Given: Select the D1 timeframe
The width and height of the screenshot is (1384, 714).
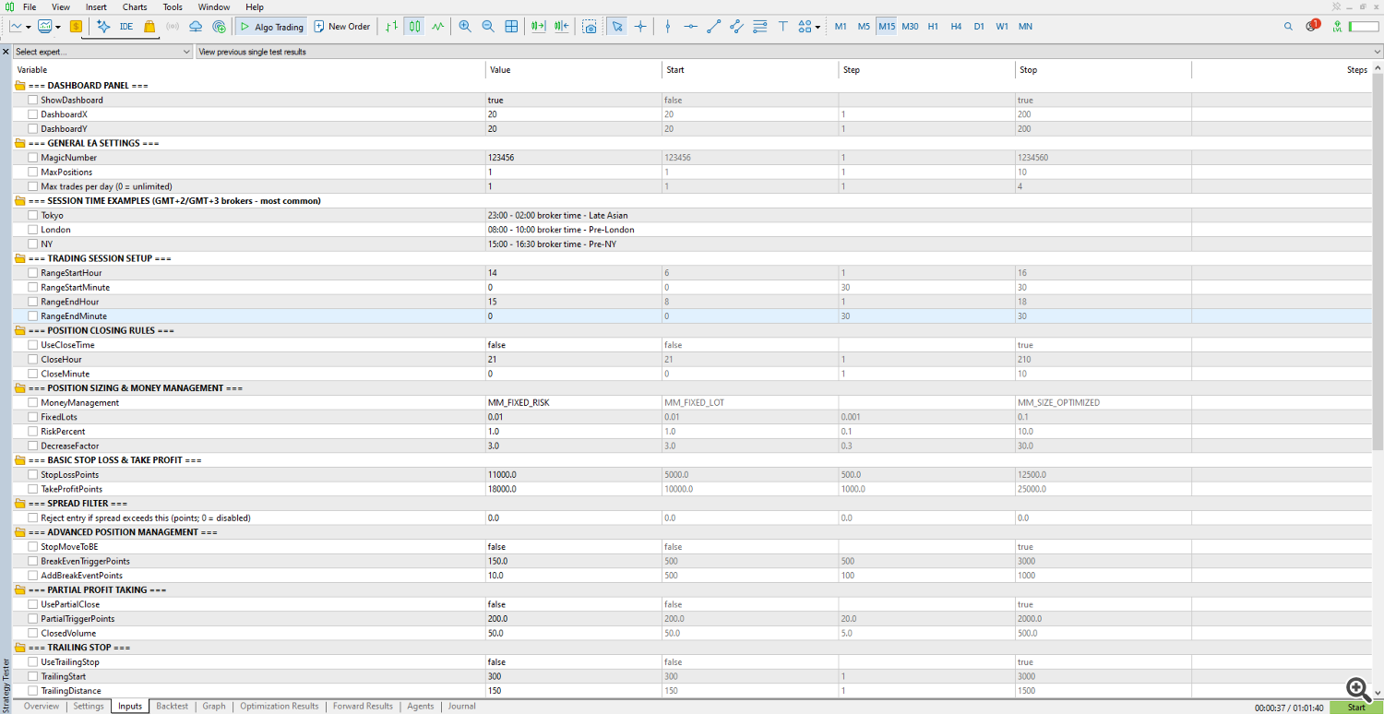Looking at the screenshot, I should click(979, 27).
